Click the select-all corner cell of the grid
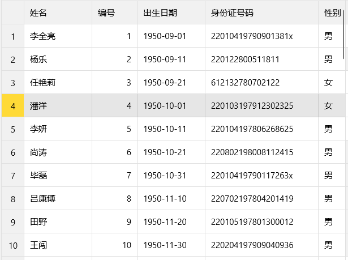Image resolution: width=348 pixels, height=260 pixels. [x=12, y=12]
